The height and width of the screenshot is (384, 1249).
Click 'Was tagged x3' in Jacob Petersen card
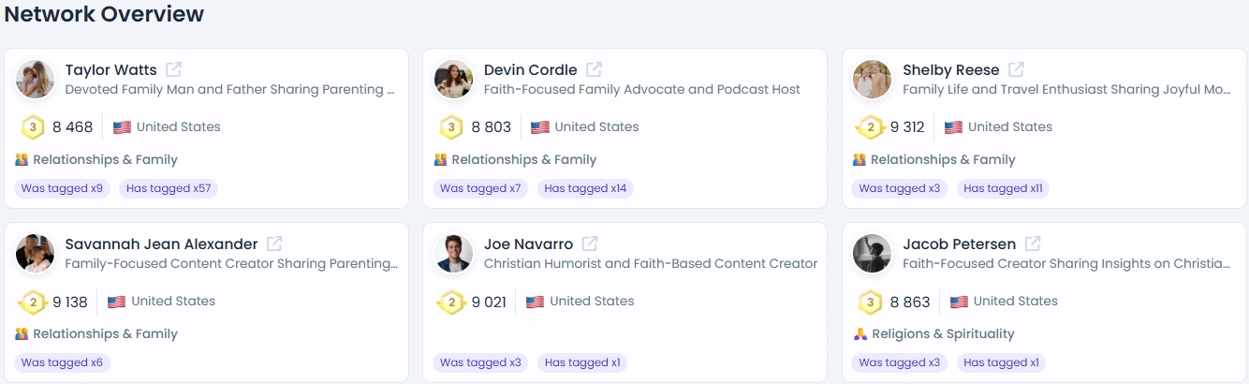[899, 362]
